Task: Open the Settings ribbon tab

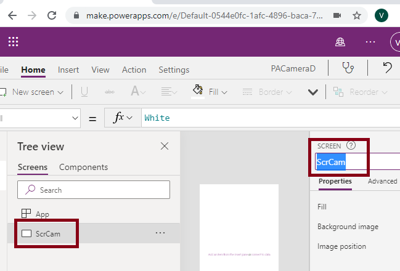Action: coord(174,70)
